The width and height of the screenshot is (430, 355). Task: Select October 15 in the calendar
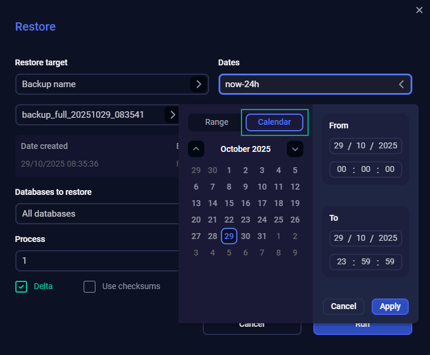coord(229,203)
